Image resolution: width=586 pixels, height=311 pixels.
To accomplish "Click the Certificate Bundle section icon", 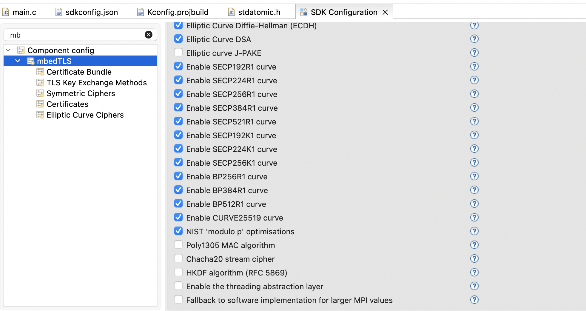I will pyautogui.click(x=40, y=72).
